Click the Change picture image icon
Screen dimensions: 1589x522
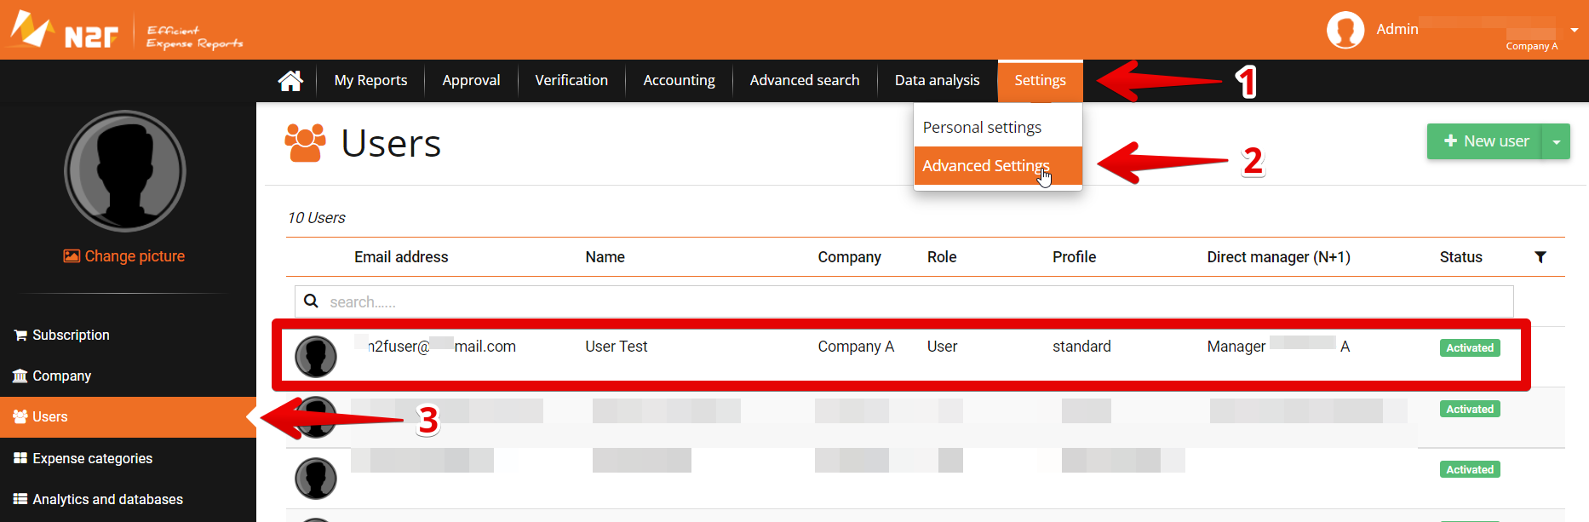coord(72,256)
